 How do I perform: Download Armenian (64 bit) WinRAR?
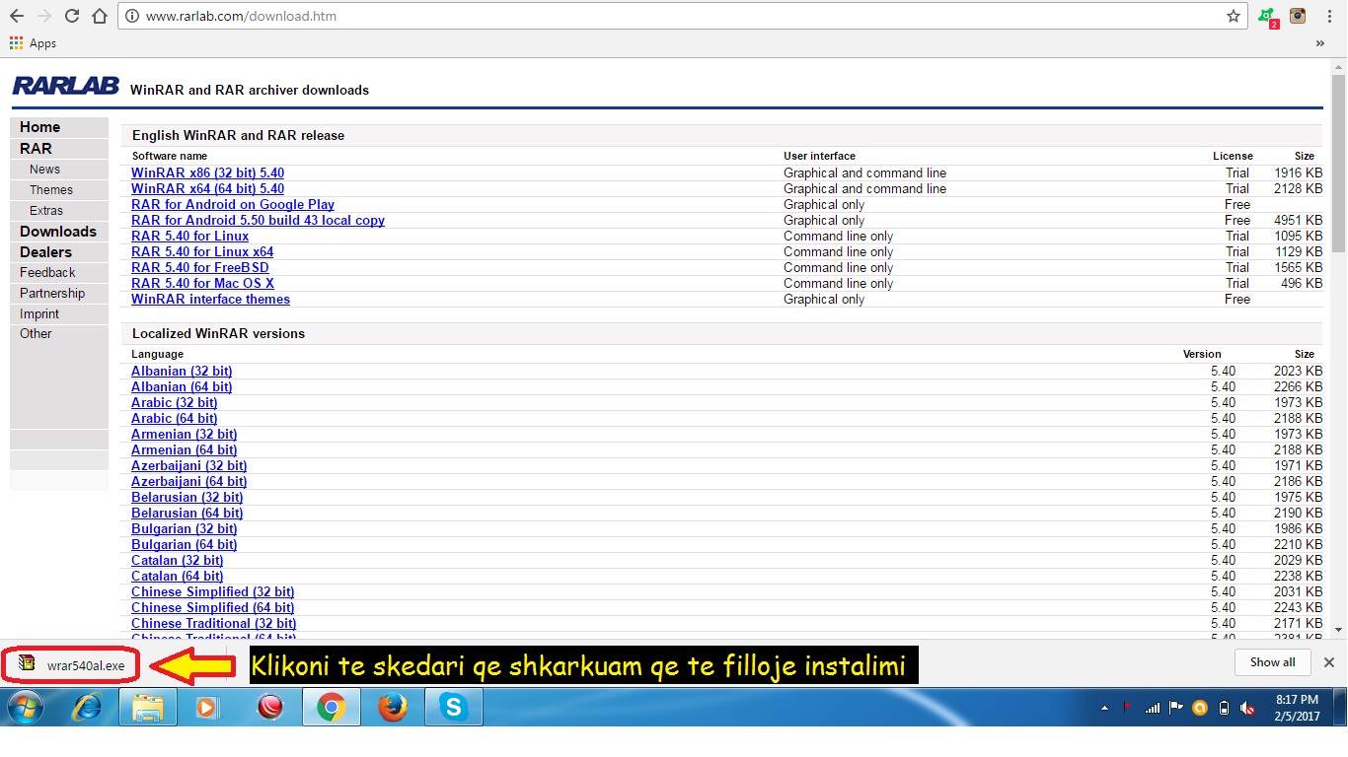(x=185, y=449)
